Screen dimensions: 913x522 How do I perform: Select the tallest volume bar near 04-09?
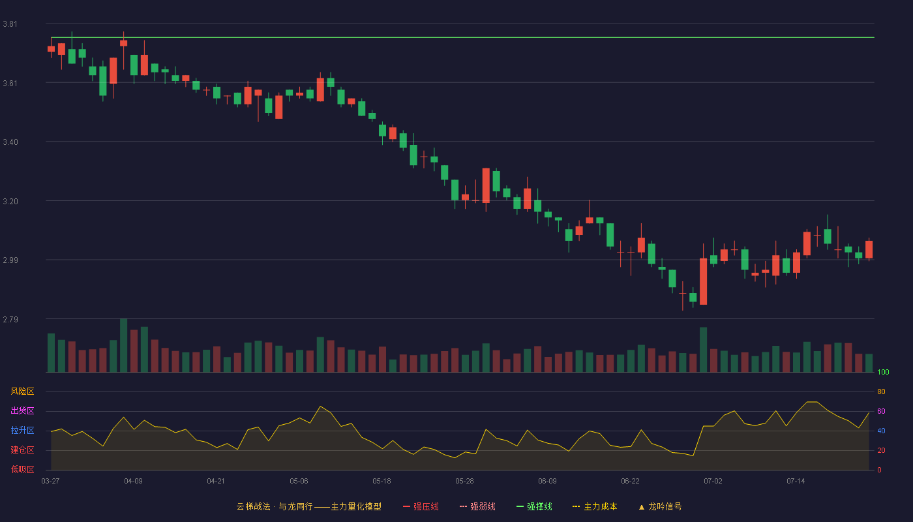(x=123, y=345)
